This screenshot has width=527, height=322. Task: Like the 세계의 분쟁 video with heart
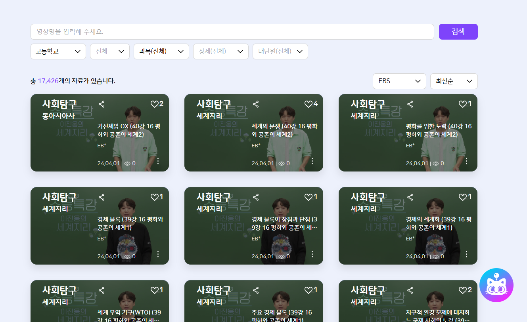coord(309,104)
